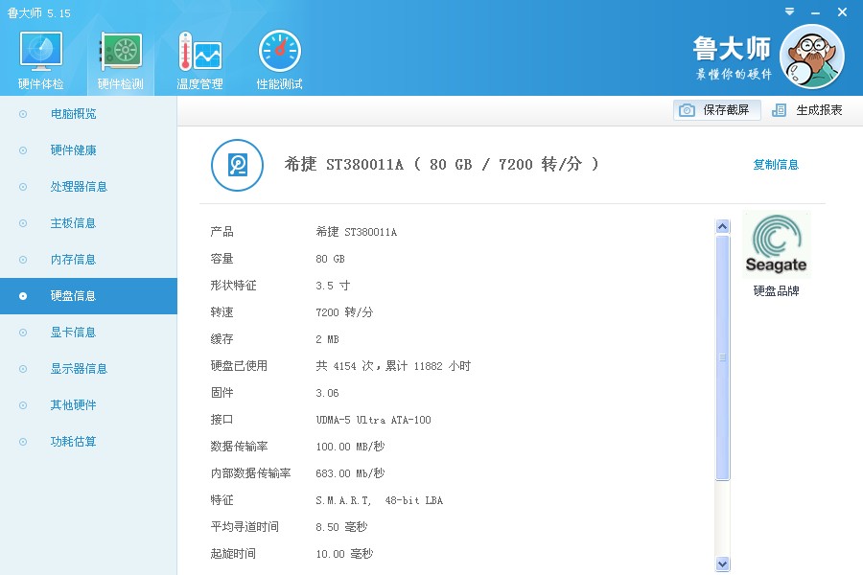Open the 性能测试 performance test tab
The width and height of the screenshot is (863, 575).
point(280,60)
